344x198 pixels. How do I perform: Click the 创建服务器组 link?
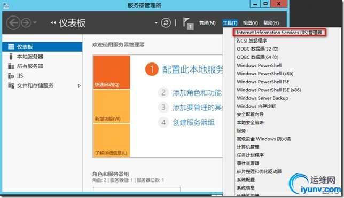pyautogui.click(x=193, y=122)
